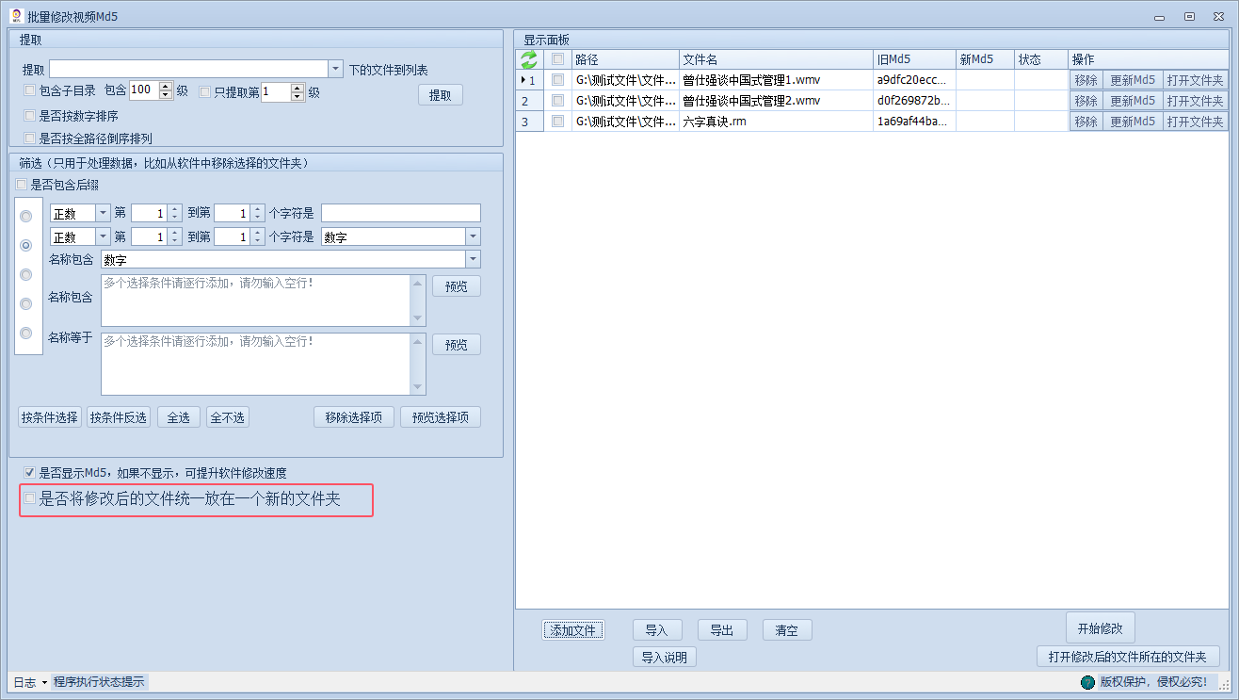Decrease the 只提取第 1 级 stepper

(x=298, y=96)
